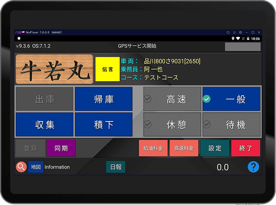Open NoxPlayer hamburger menu icon
Viewport: 276px width, 205px height.
[x=234, y=32]
